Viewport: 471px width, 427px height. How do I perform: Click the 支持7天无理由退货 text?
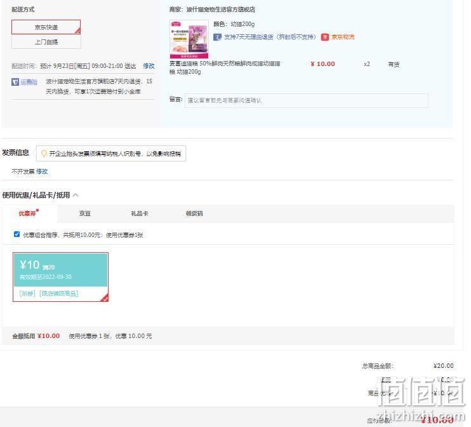click(270, 37)
